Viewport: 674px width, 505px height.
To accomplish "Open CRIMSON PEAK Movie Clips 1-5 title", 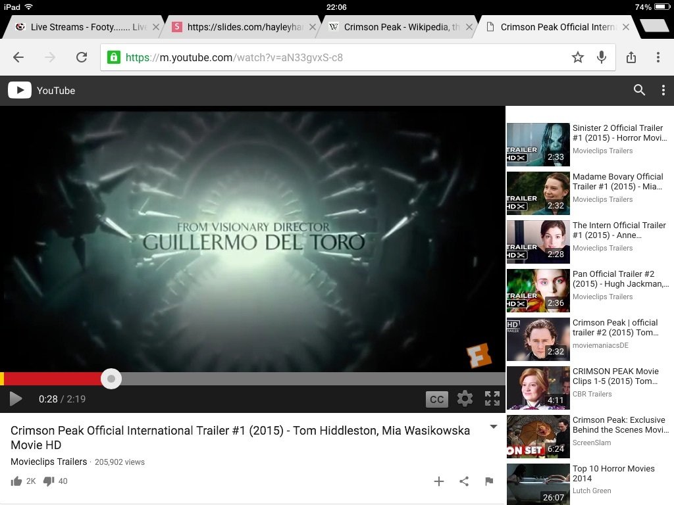I will 615,376.
